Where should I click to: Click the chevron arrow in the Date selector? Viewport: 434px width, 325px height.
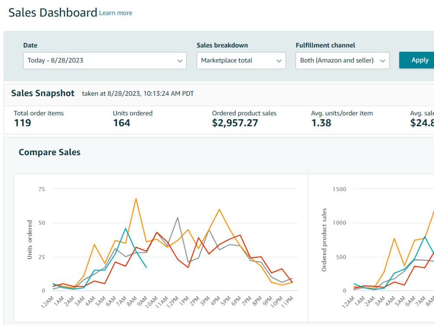[x=180, y=61]
